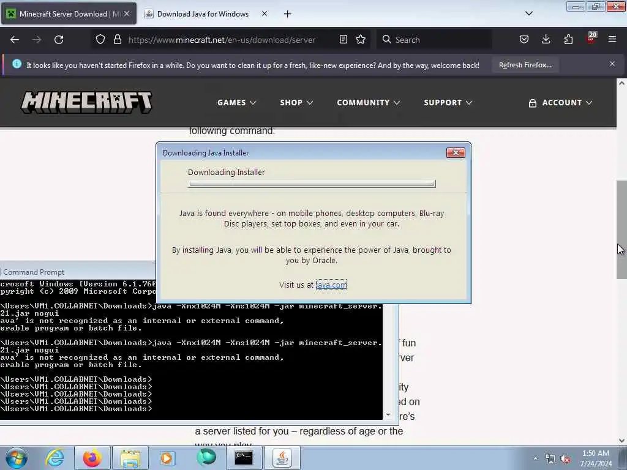Screen dimensions: 627x470
Task: Open the java.com link in dialog
Action: [x=331, y=285]
